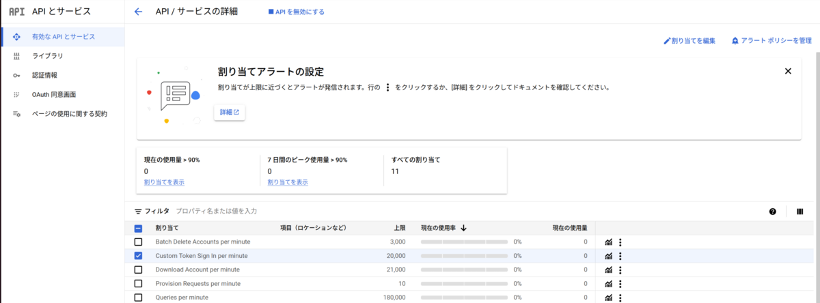Click the API とサービス header title

pos(61,12)
